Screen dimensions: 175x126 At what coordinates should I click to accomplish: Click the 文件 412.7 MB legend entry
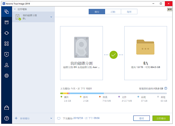125,99
